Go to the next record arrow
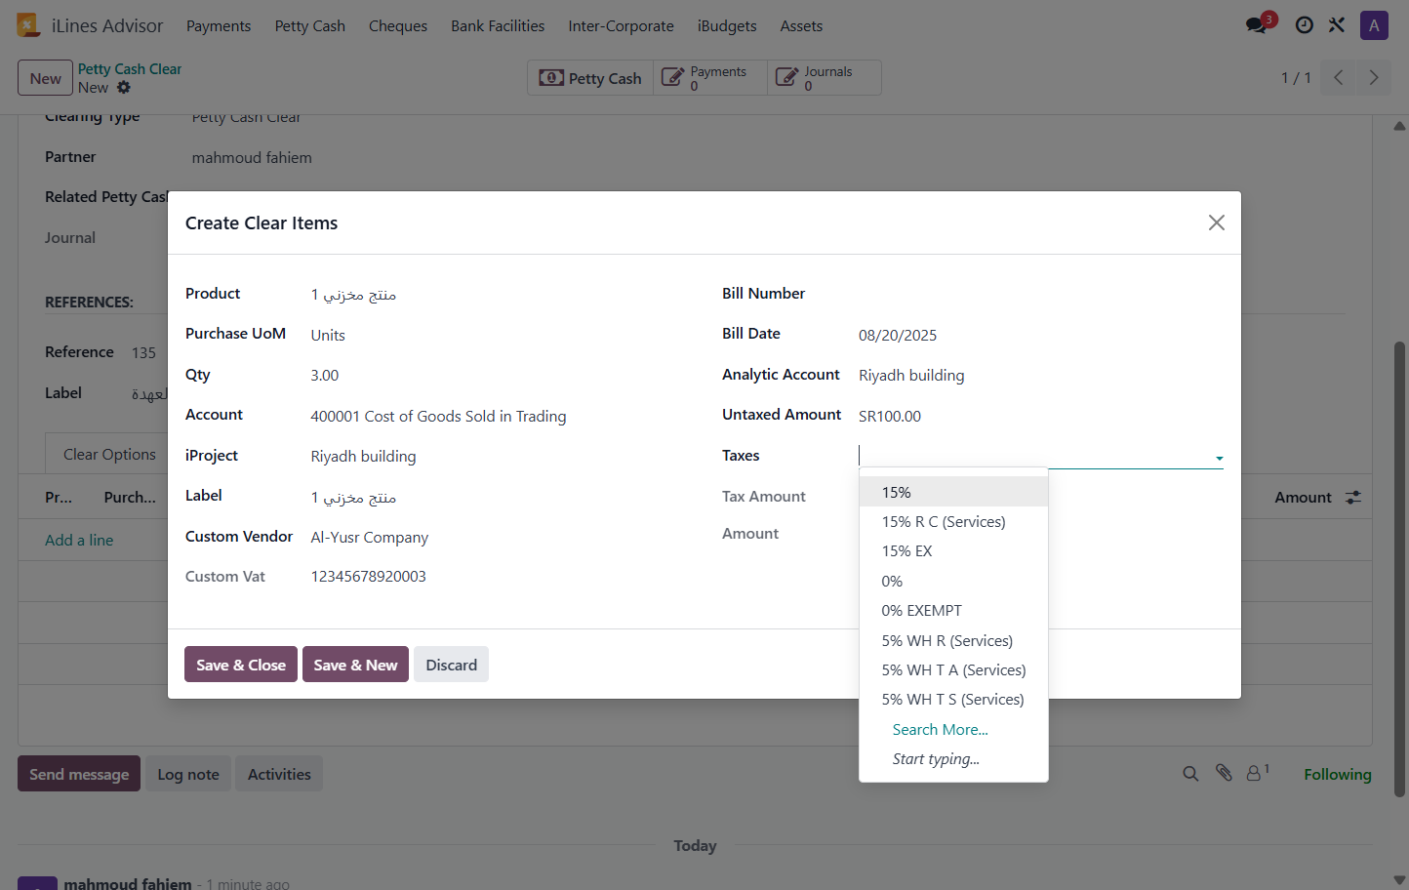The height and width of the screenshot is (890, 1409). coord(1374,77)
